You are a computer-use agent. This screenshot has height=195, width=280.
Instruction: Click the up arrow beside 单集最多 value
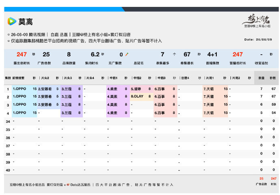coord(174,54)
